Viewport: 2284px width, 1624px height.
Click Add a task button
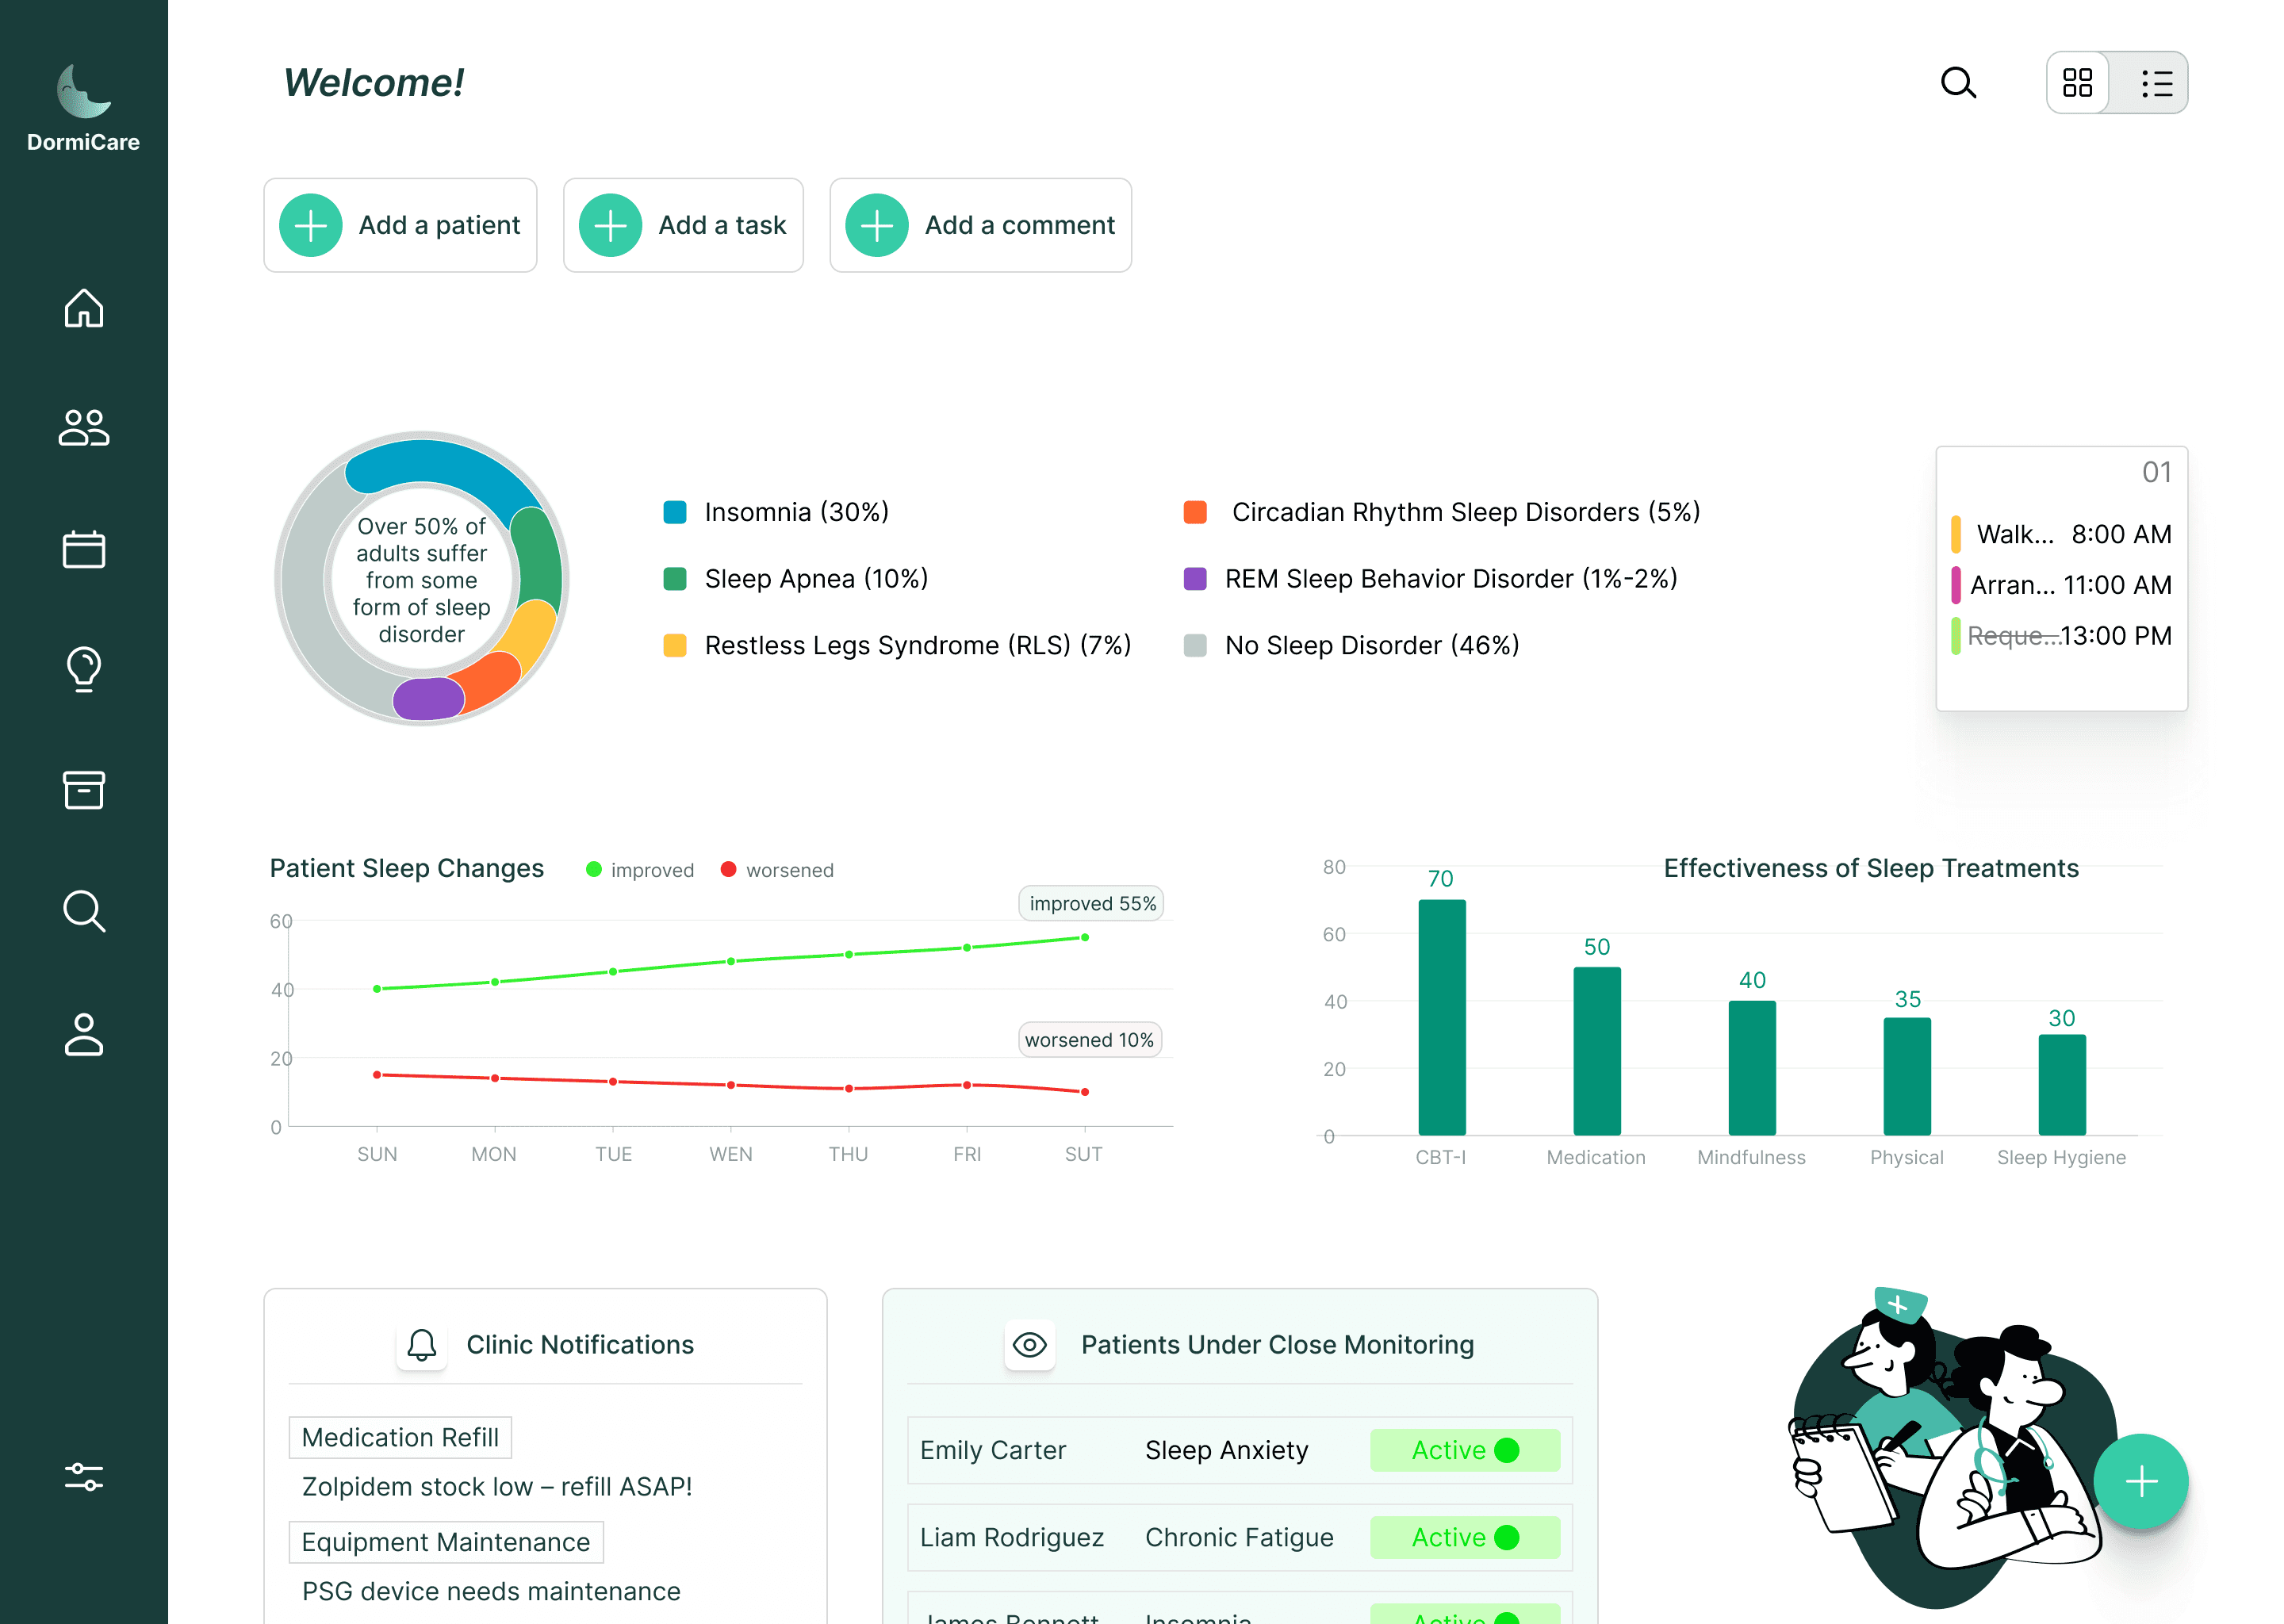coord(683,225)
